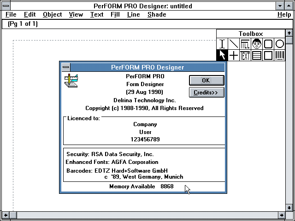Choose the barcode tool

click(x=280, y=55)
